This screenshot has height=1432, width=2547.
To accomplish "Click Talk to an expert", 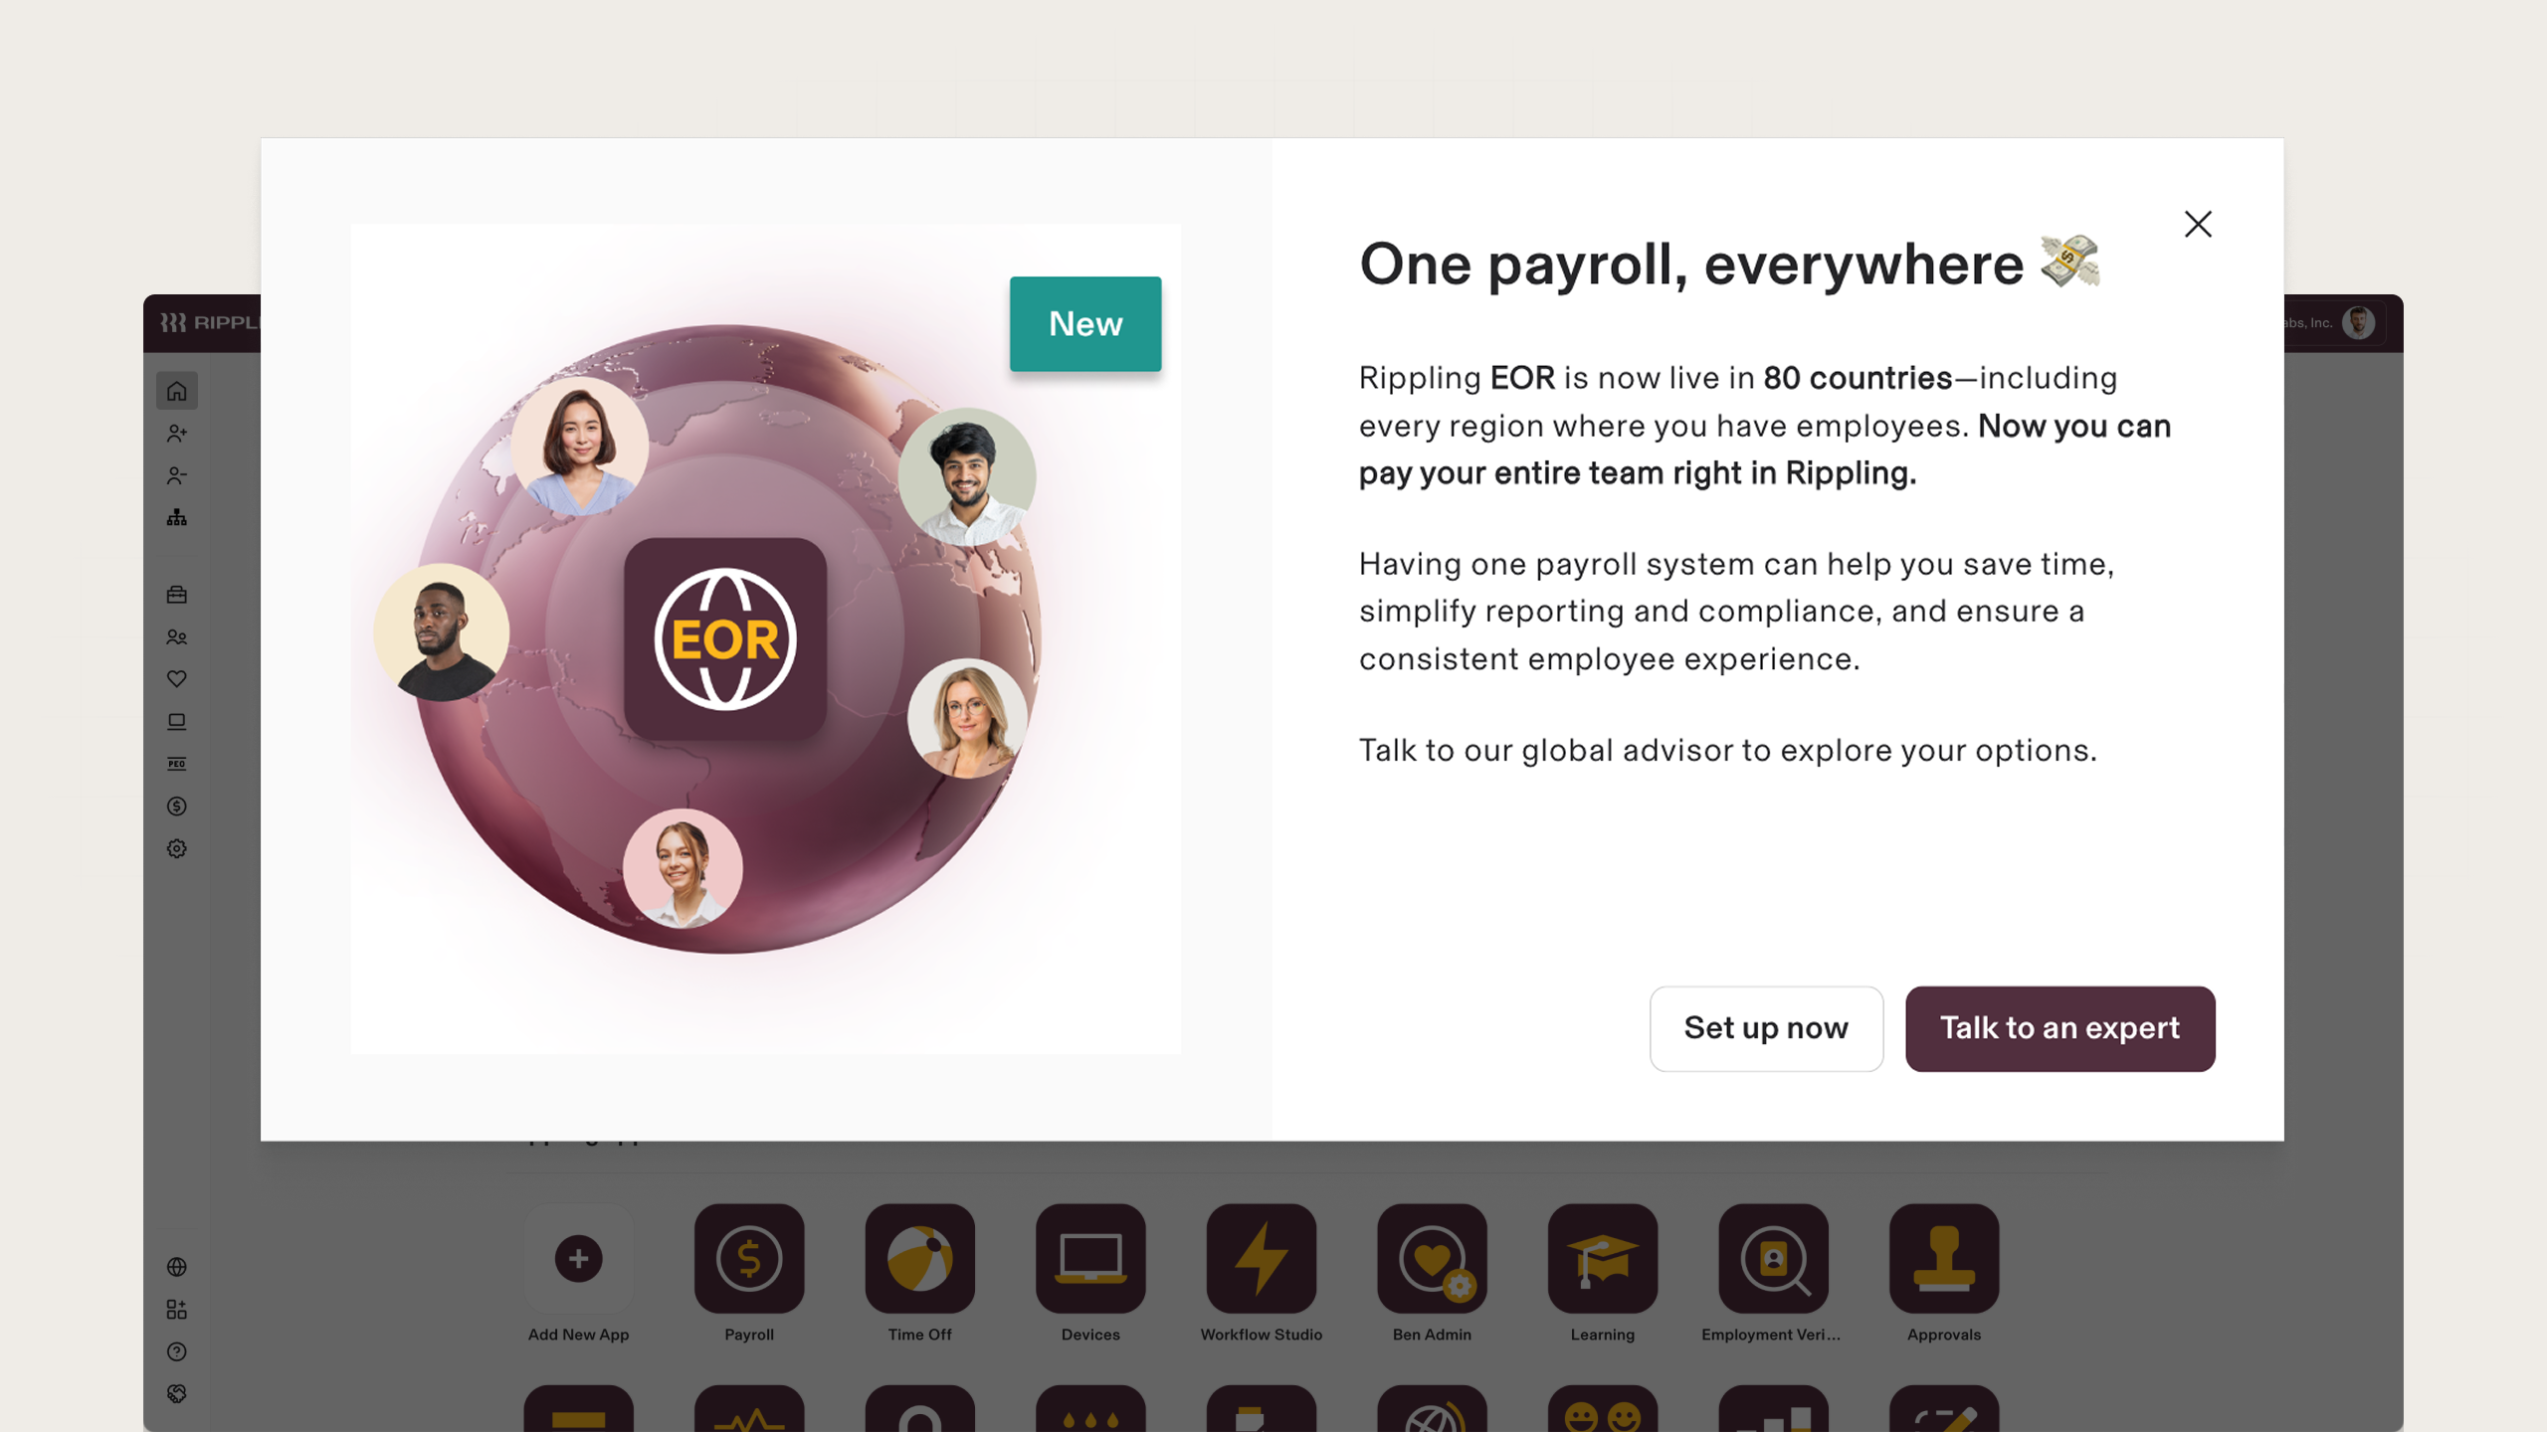I will pyautogui.click(x=2058, y=1028).
